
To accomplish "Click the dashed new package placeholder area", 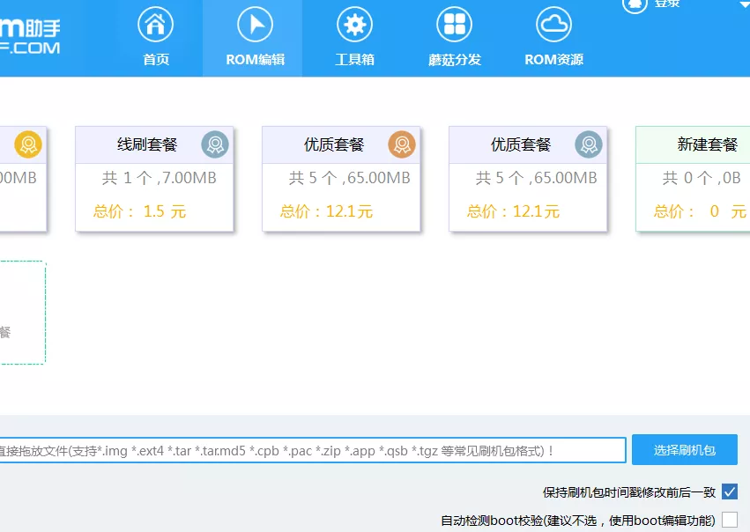I will 22,313.
